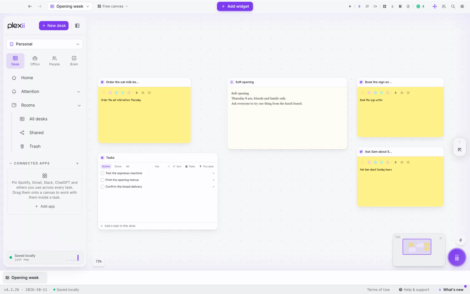The height and width of the screenshot is (294, 470).
Task: Click the search magnifier icon
Action: pos(453,6)
